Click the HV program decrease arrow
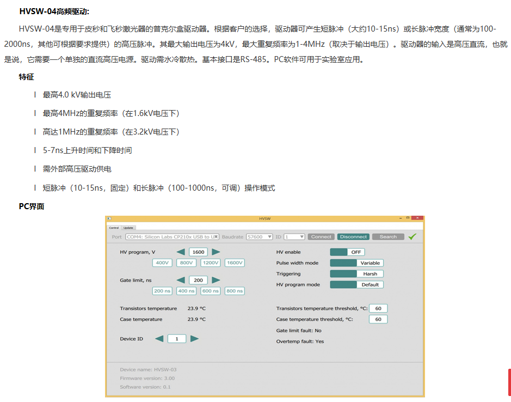Image resolution: width=511 pixels, height=402 pixels. [181, 252]
